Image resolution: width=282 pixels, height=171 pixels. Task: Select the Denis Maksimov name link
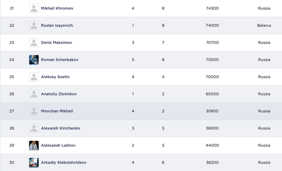56,43
